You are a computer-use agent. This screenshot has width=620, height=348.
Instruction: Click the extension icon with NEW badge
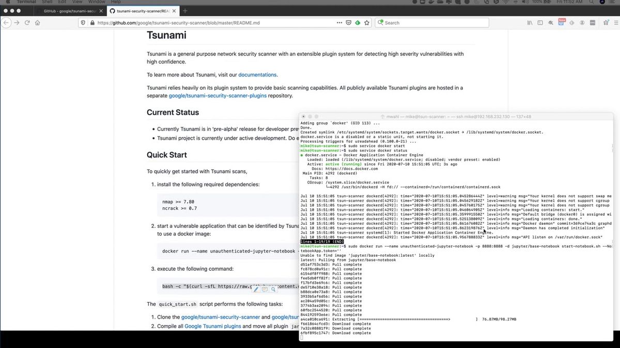pyautogui.click(x=561, y=23)
